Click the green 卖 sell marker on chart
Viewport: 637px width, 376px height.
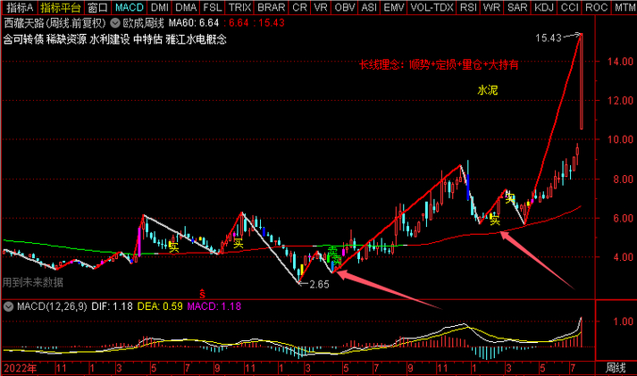pyautogui.click(x=331, y=252)
